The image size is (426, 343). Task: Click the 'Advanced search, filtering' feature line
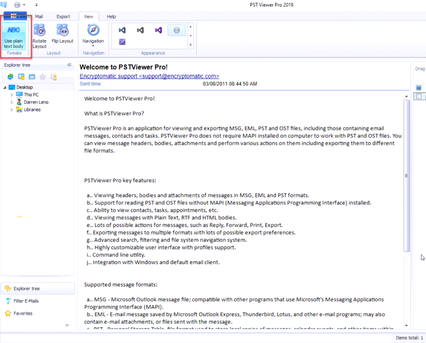(167, 240)
